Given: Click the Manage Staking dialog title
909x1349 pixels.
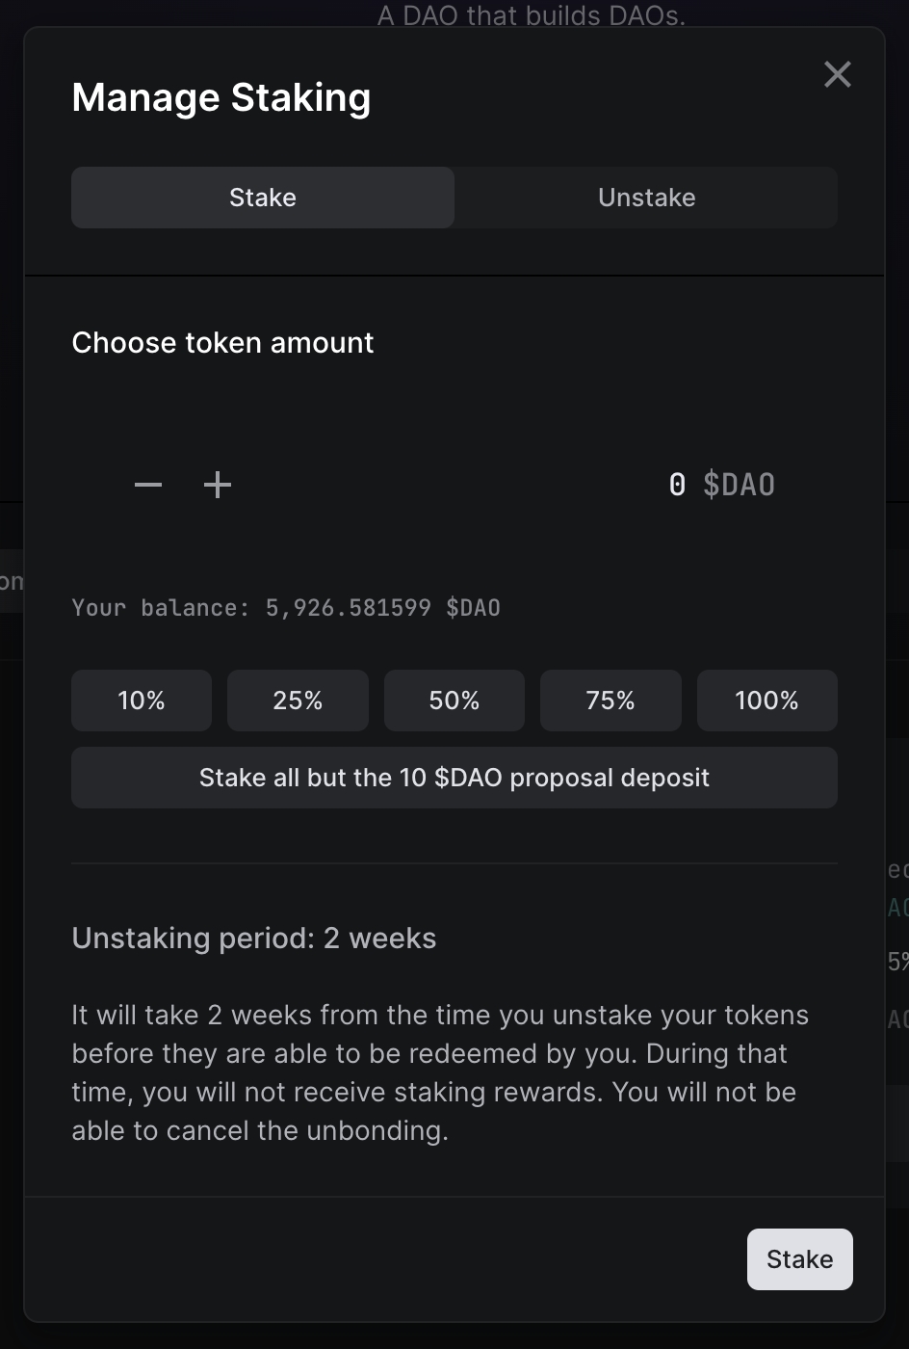Looking at the screenshot, I should coord(221,98).
